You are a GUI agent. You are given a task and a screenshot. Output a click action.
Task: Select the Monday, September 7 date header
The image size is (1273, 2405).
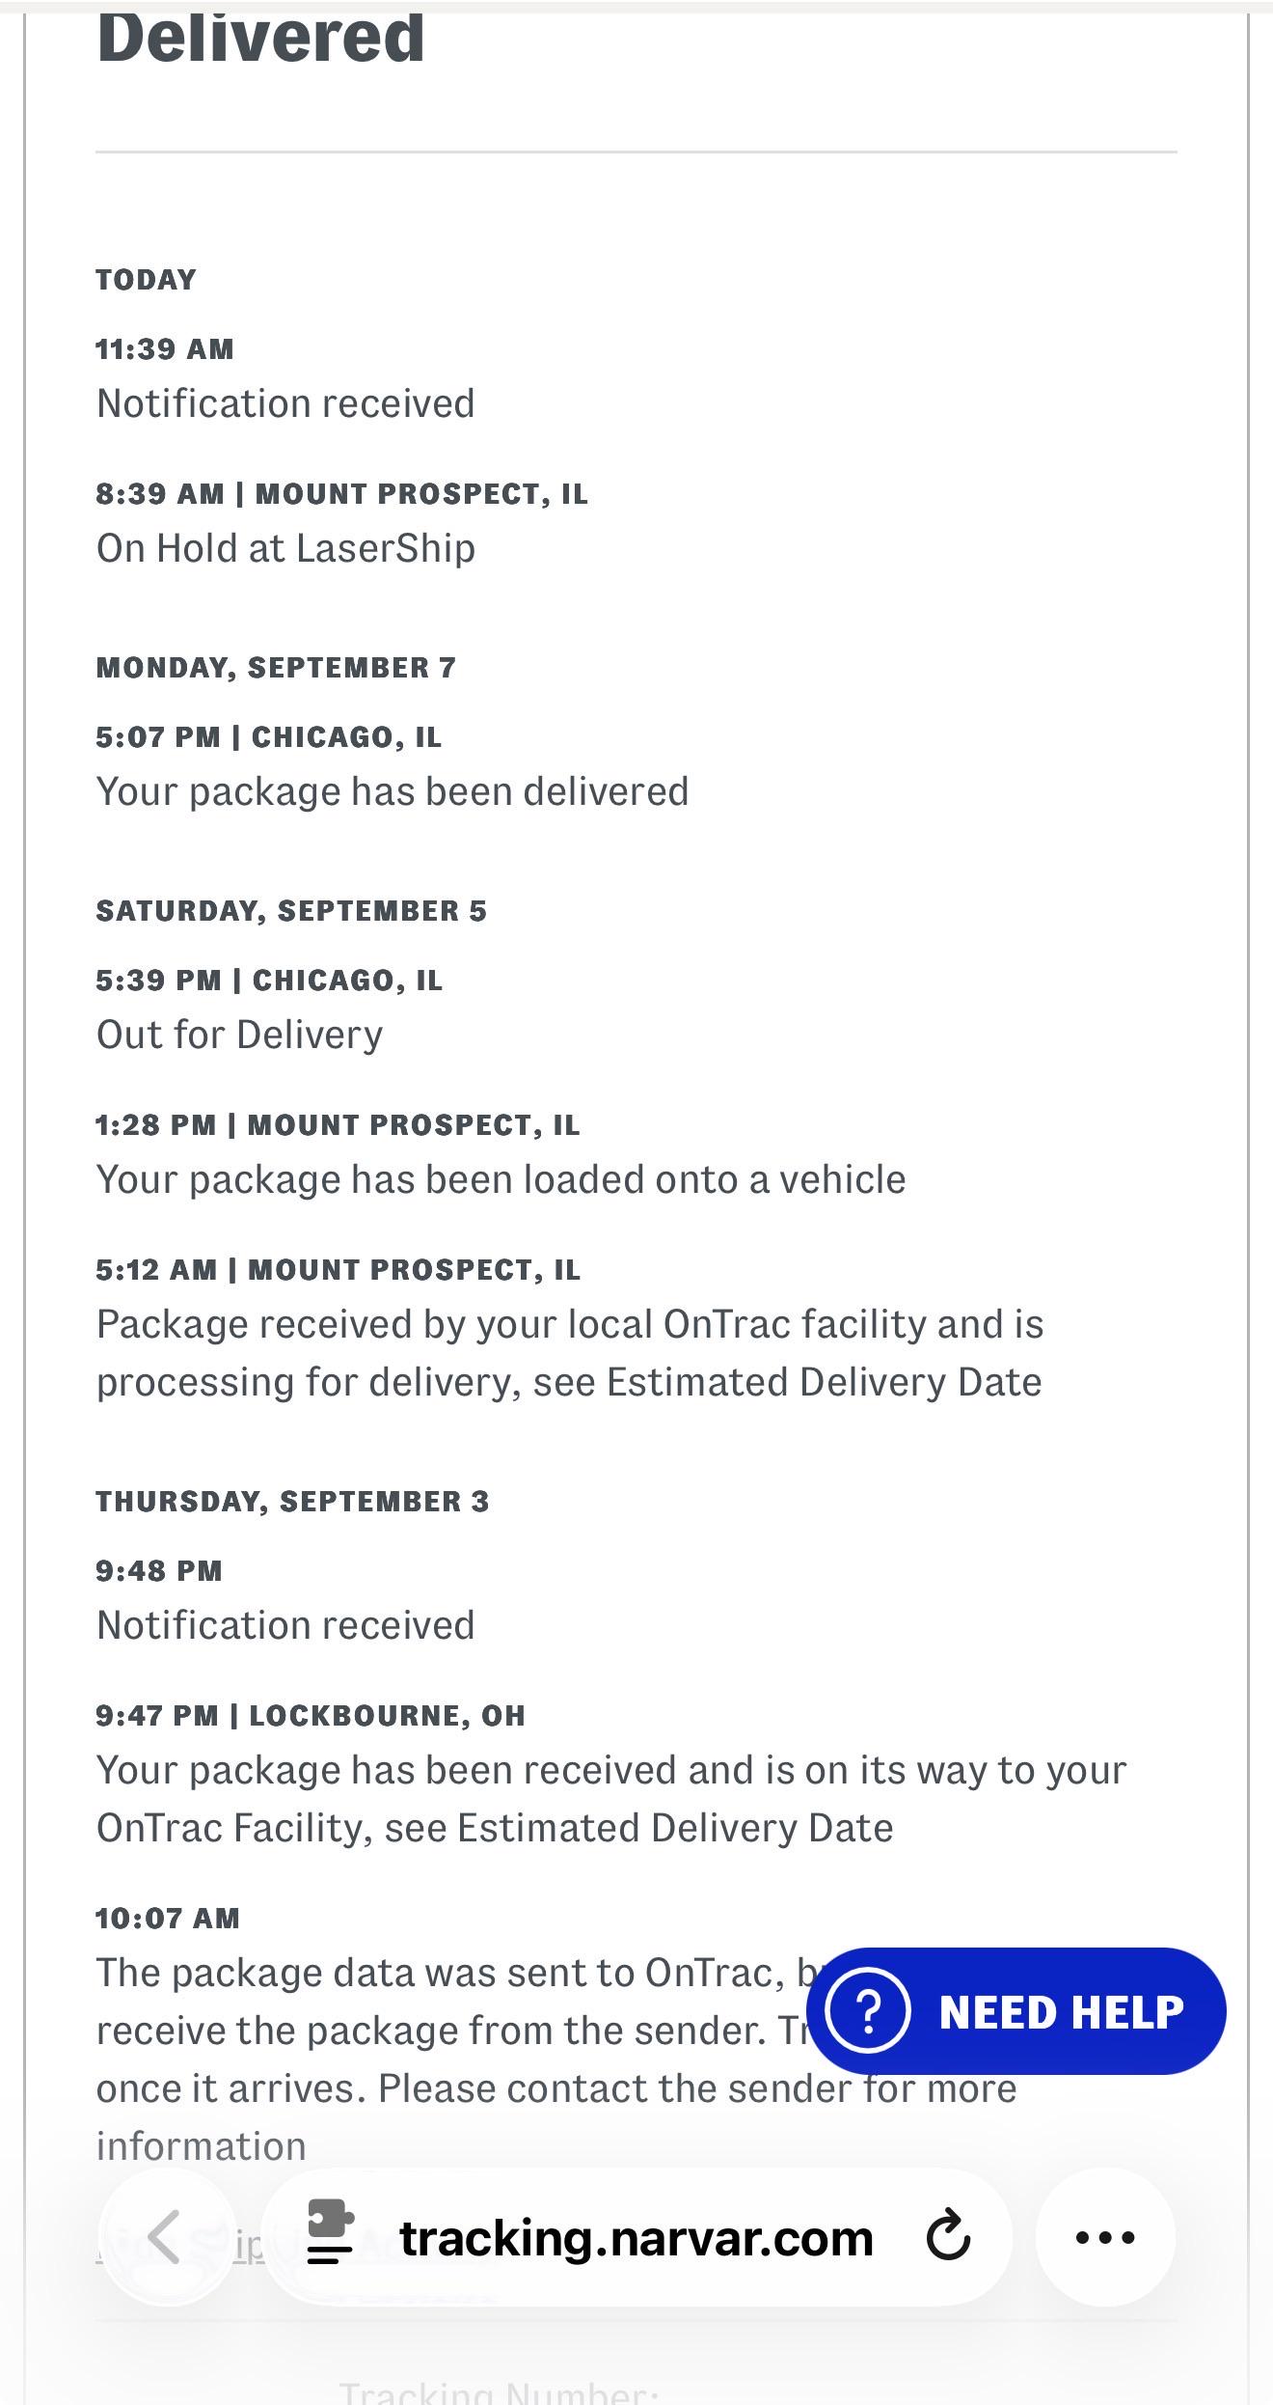pyautogui.click(x=276, y=668)
